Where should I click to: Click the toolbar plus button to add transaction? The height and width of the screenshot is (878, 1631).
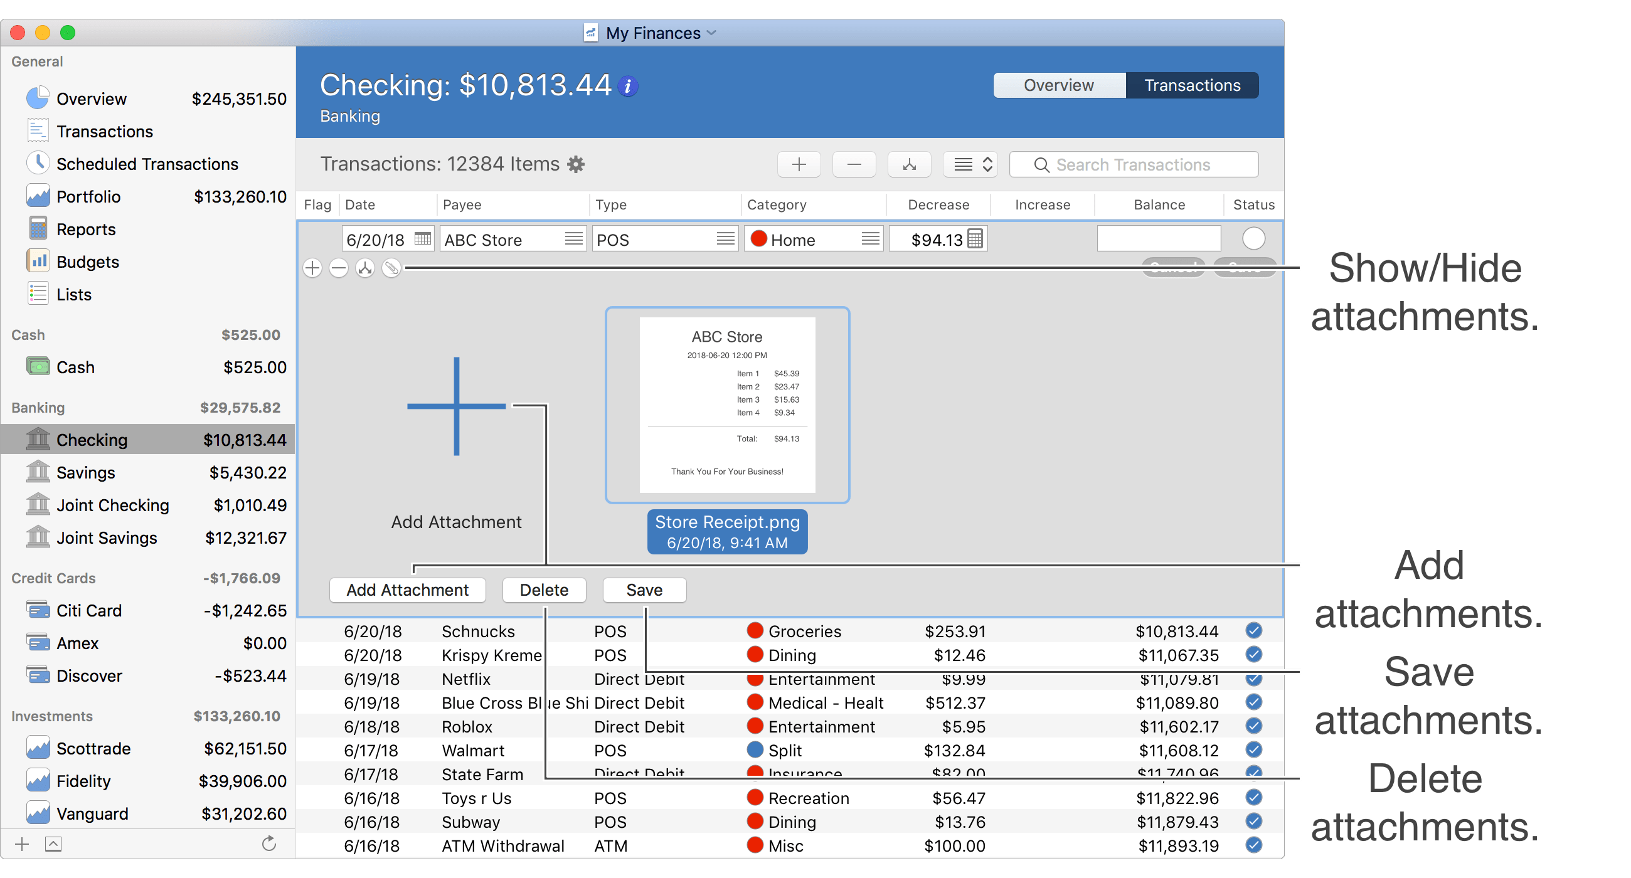pyautogui.click(x=799, y=164)
